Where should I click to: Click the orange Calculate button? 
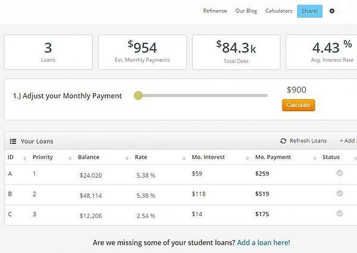coord(299,105)
